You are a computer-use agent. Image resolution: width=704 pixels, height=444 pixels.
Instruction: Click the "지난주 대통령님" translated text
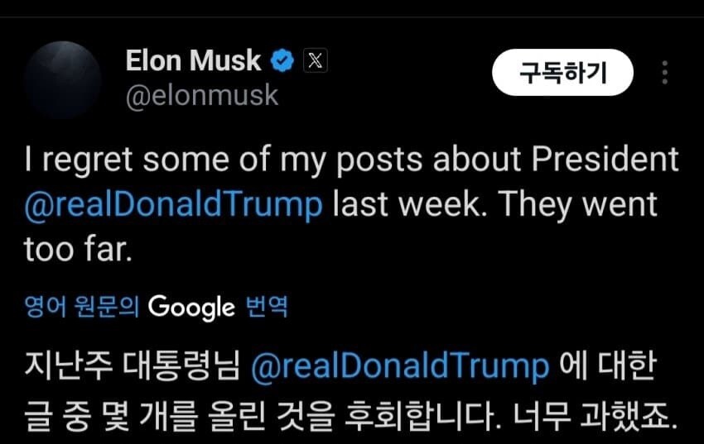click(131, 365)
